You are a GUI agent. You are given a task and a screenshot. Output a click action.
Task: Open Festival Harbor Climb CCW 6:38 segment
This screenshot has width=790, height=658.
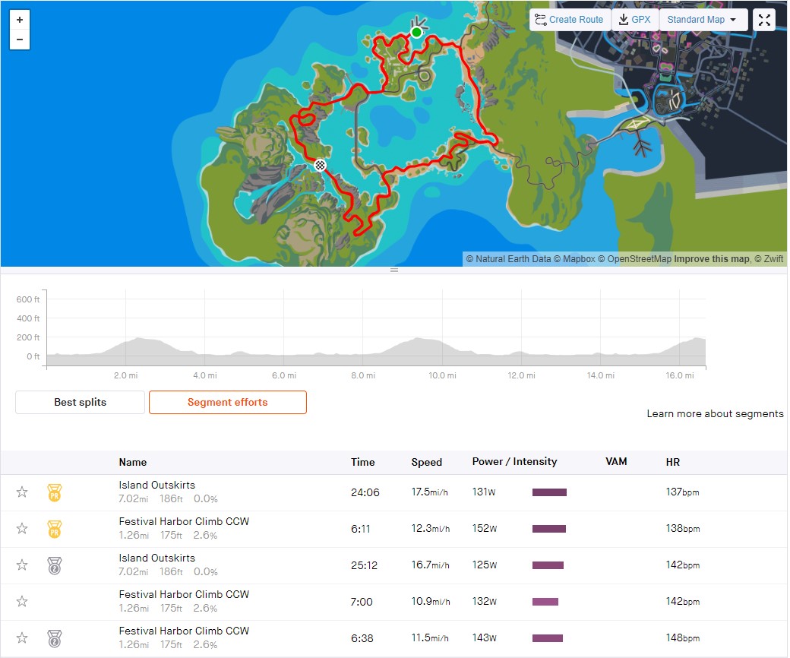click(185, 632)
